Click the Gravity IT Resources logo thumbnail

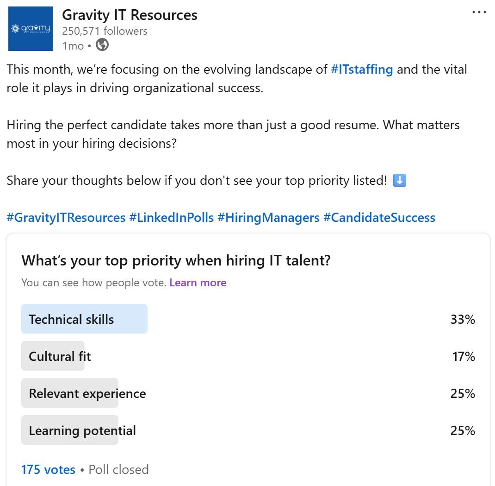point(31,29)
